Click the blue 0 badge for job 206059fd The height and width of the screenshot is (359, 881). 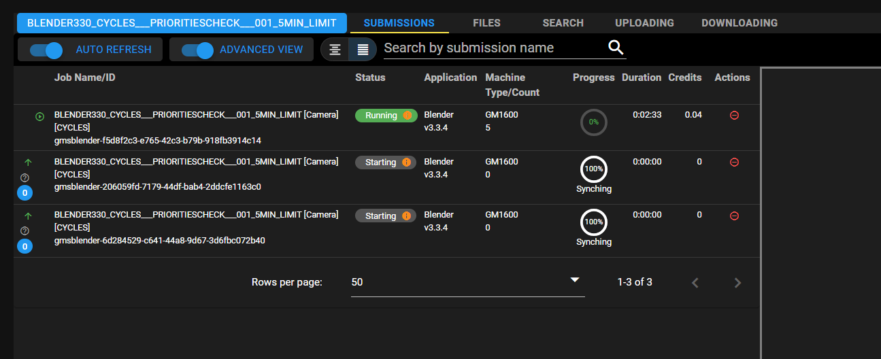pyautogui.click(x=25, y=193)
